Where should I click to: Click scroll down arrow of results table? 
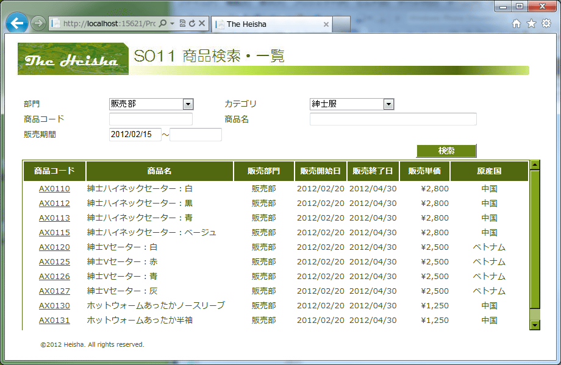coord(535,325)
